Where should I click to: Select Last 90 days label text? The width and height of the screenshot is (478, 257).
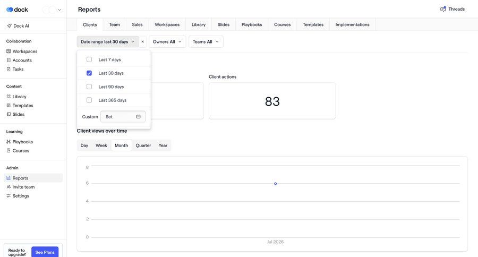[111, 87]
